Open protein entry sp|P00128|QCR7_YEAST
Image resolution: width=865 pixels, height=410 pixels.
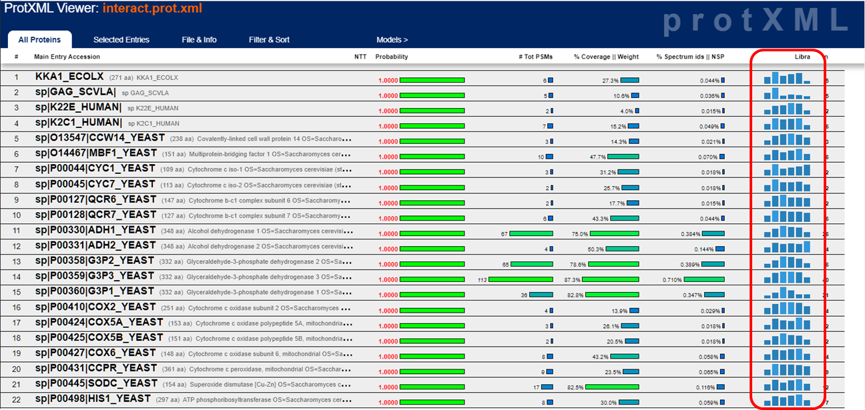click(95, 215)
